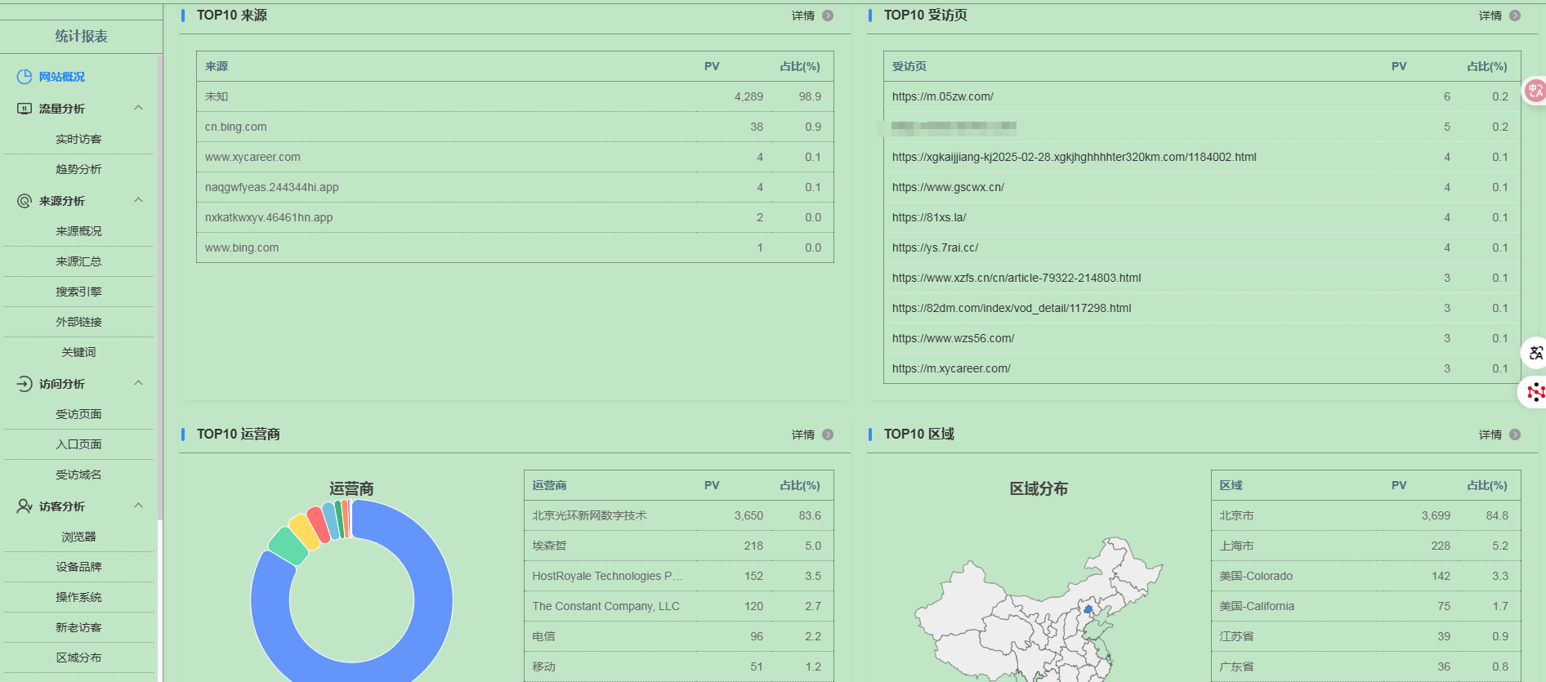
Task: Select 受访页面 in sidebar
Action: 78,414
